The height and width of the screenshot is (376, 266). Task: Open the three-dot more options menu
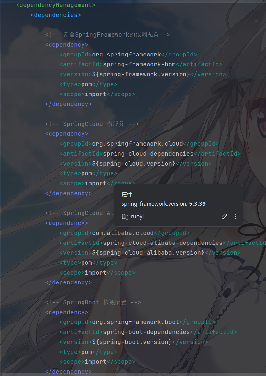click(235, 216)
